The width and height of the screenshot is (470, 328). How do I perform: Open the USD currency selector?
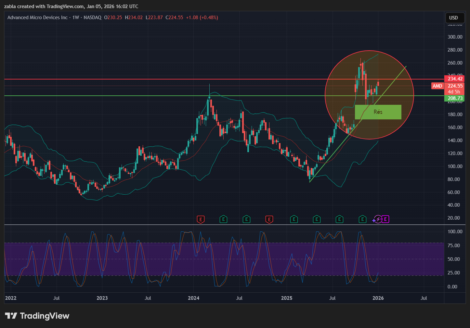pyautogui.click(x=453, y=18)
